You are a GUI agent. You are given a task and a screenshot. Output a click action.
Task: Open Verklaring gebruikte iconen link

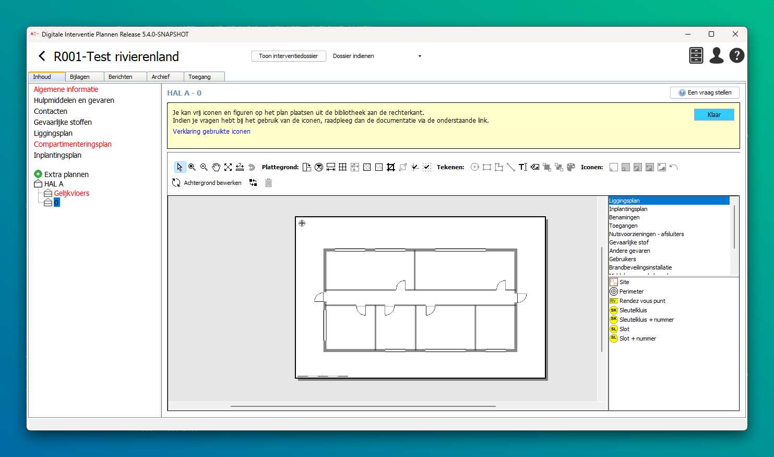[211, 132]
